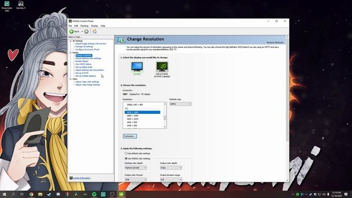Open Identity V desktop shortcut

tap(21, 5)
